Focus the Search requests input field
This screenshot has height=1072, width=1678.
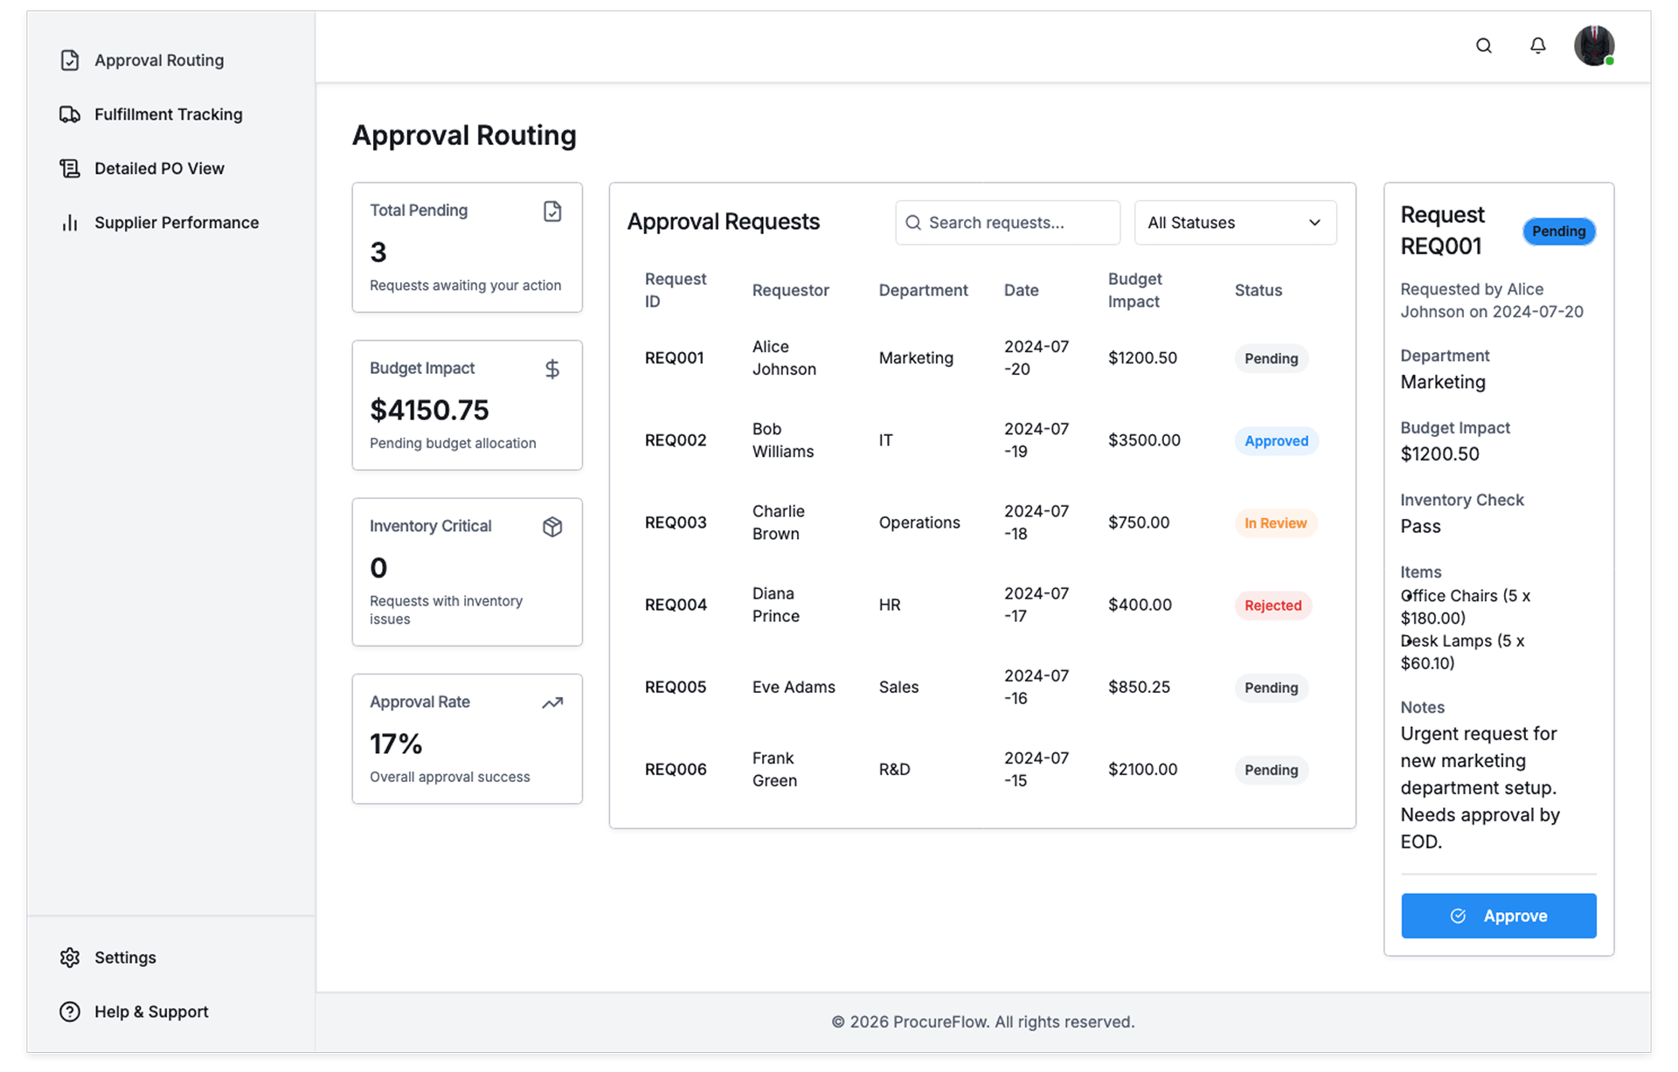tap(1014, 223)
